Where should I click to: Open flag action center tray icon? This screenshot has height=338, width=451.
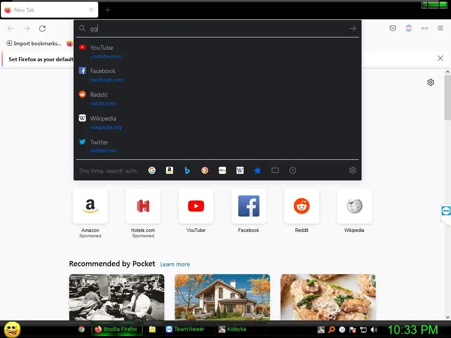pos(353,330)
